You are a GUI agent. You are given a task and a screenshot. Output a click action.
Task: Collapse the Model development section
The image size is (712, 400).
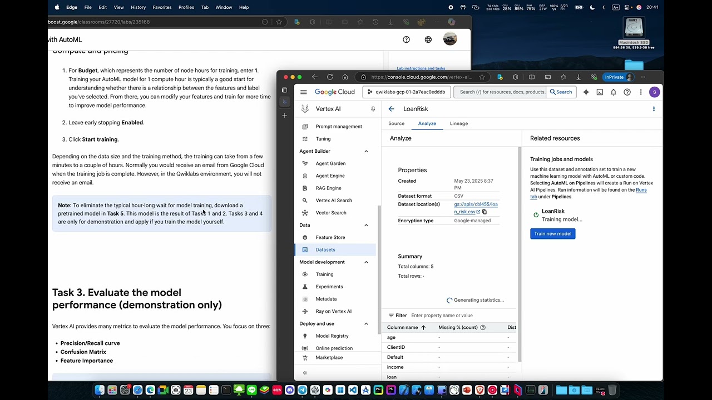point(366,262)
